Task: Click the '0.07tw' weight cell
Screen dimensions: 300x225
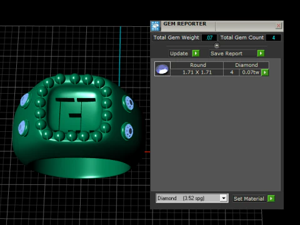Action: click(x=251, y=72)
